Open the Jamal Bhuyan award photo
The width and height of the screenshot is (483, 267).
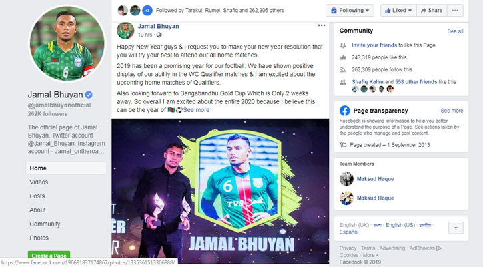tap(221, 192)
